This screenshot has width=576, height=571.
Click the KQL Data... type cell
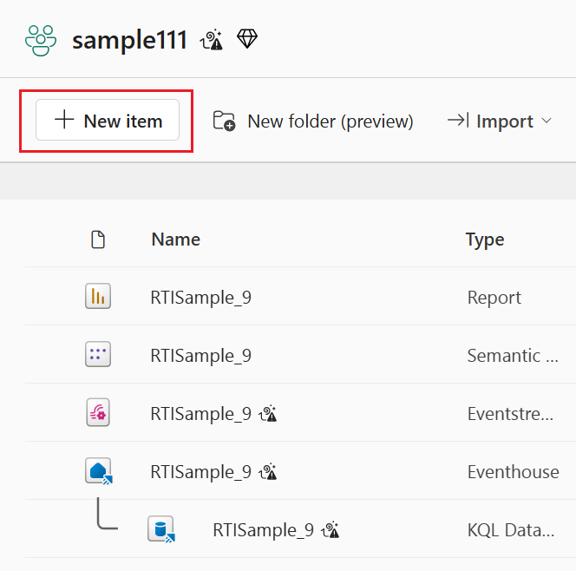pos(511,530)
